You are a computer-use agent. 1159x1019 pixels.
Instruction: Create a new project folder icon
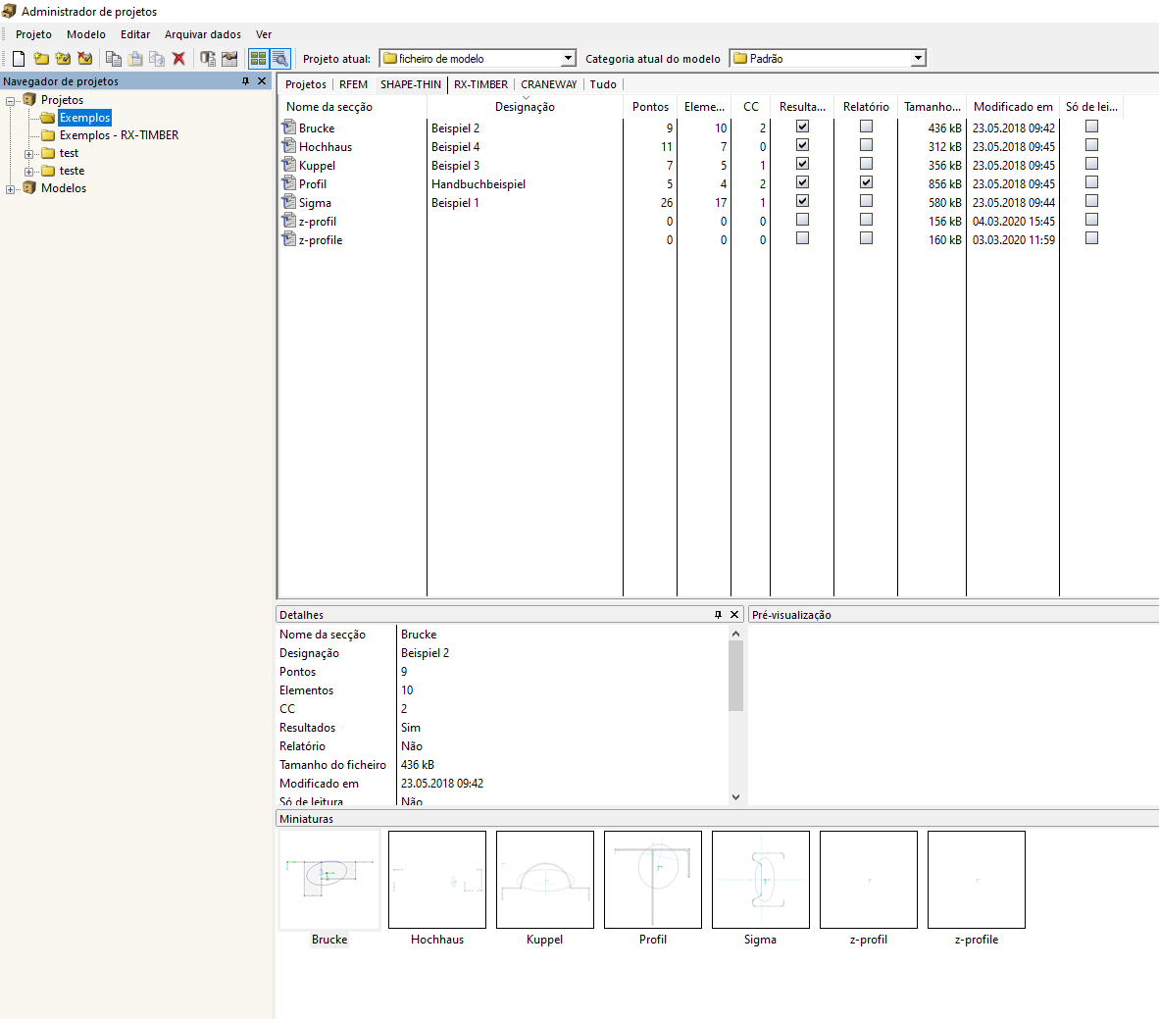point(41,59)
